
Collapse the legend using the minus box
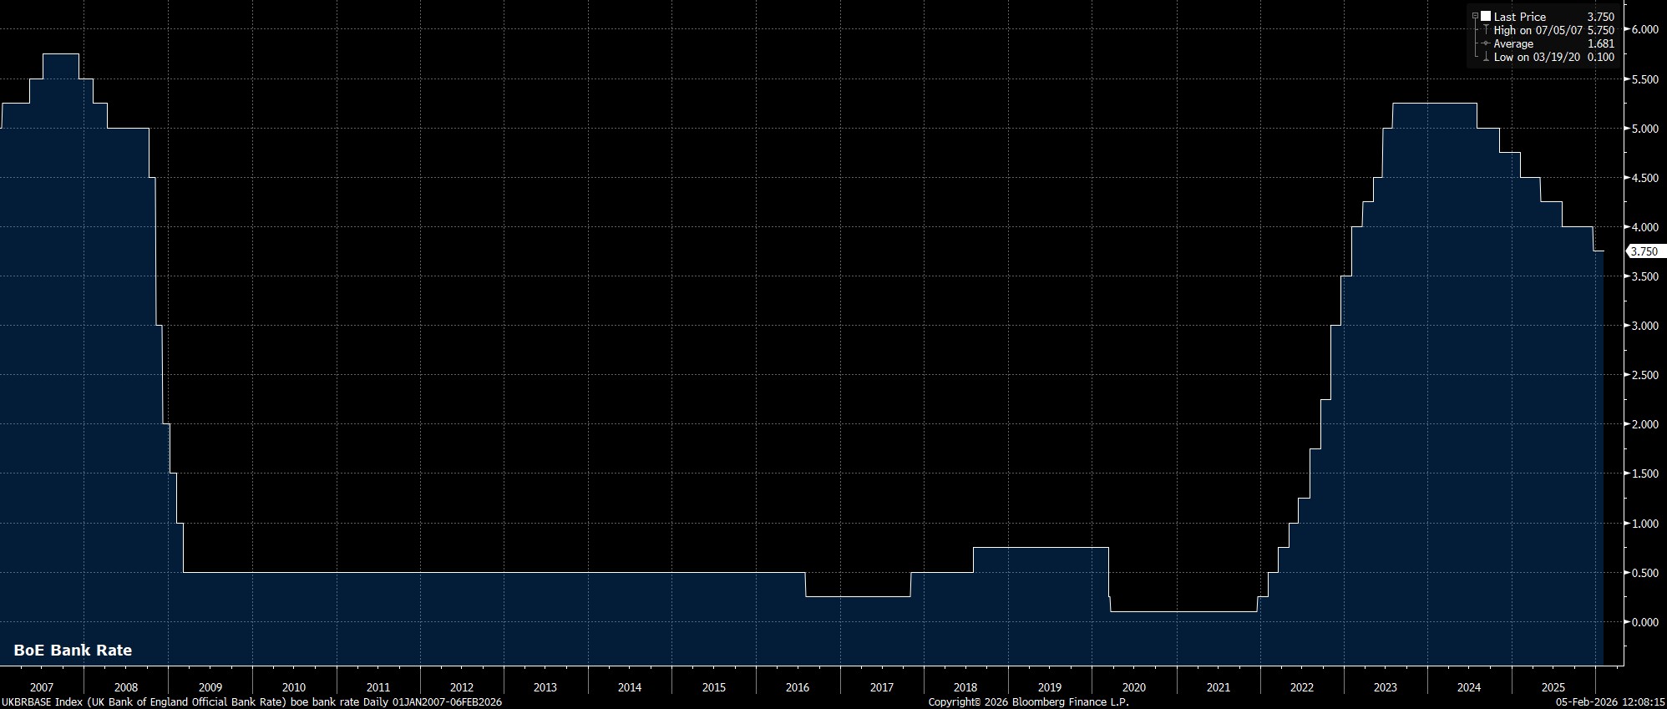pyautogui.click(x=1476, y=17)
